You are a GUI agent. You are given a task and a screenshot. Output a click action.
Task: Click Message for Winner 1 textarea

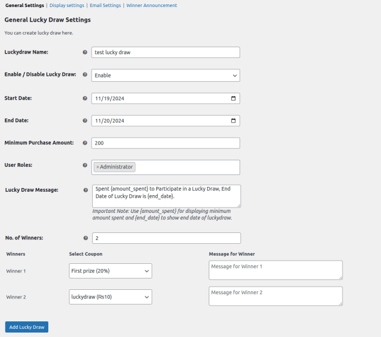tap(275, 270)
